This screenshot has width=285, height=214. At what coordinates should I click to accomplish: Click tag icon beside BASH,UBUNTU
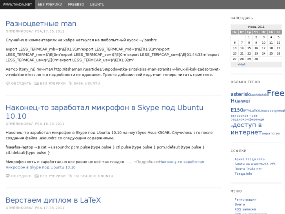point(70,83)
